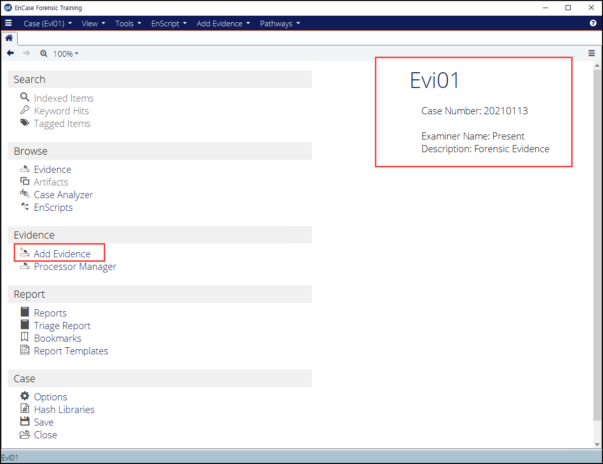Go forward with the right arrow
603x464 pixels.
coord(26,53)
